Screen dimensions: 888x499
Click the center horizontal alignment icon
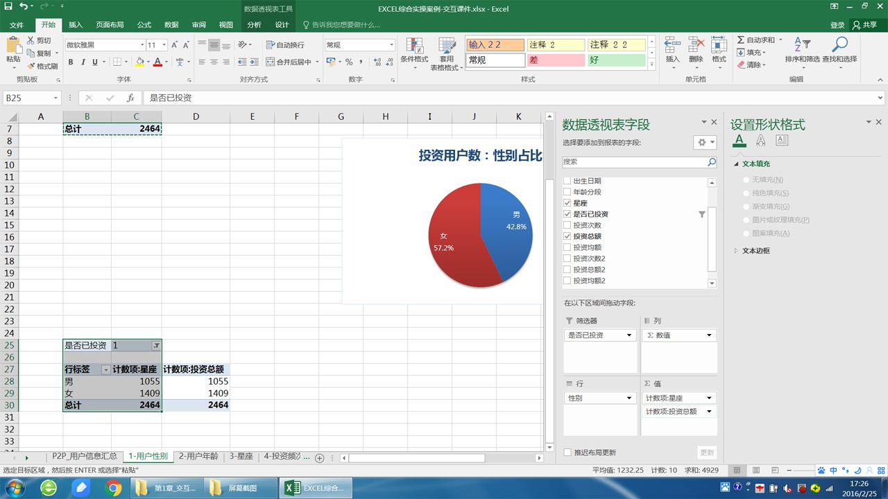(x=214, y=62)
